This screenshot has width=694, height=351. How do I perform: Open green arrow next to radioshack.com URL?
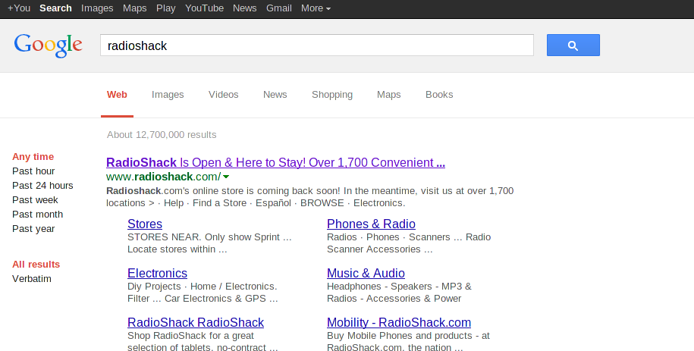[226, 177]
